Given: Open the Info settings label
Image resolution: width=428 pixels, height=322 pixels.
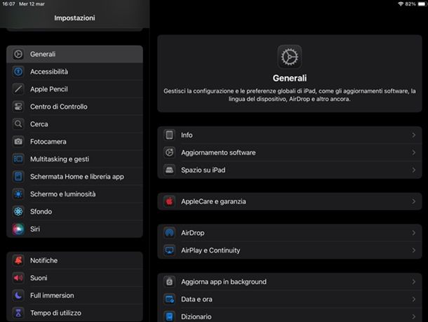Looking at the screenshot, I should (187, 135).
